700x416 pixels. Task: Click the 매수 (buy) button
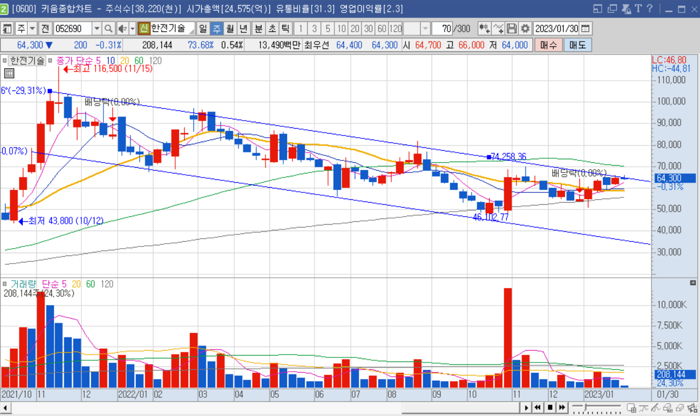tap(548, 45)
